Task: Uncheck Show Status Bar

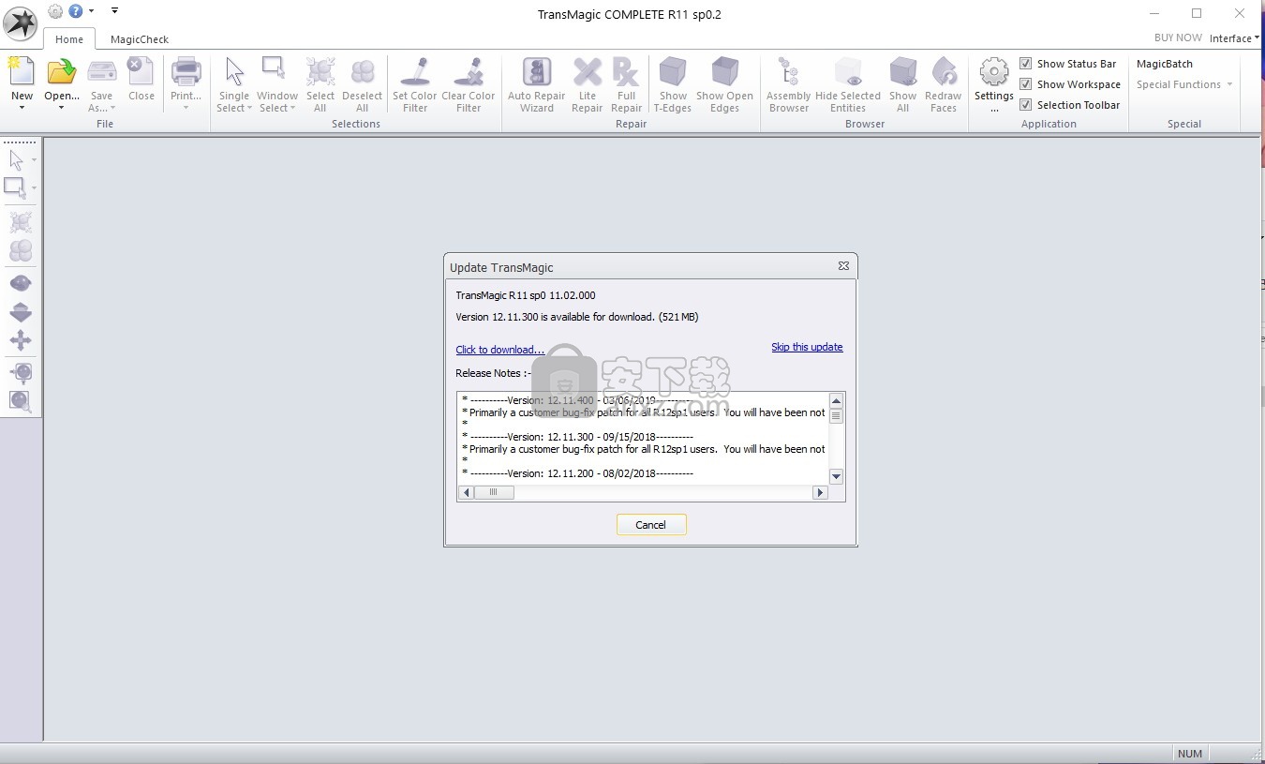Action: click(x=1026, y=64)
